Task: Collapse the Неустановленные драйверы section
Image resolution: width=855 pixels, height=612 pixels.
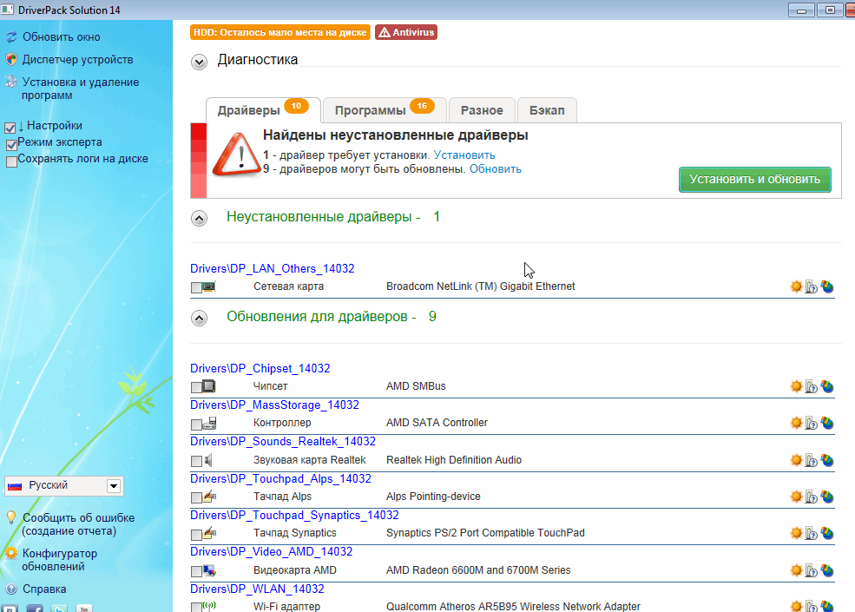Action: click(199, 219)
